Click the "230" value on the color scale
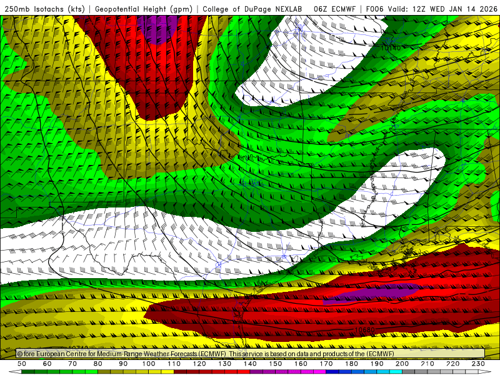Screen dimensions: 500x375 (x=478, y=364)
